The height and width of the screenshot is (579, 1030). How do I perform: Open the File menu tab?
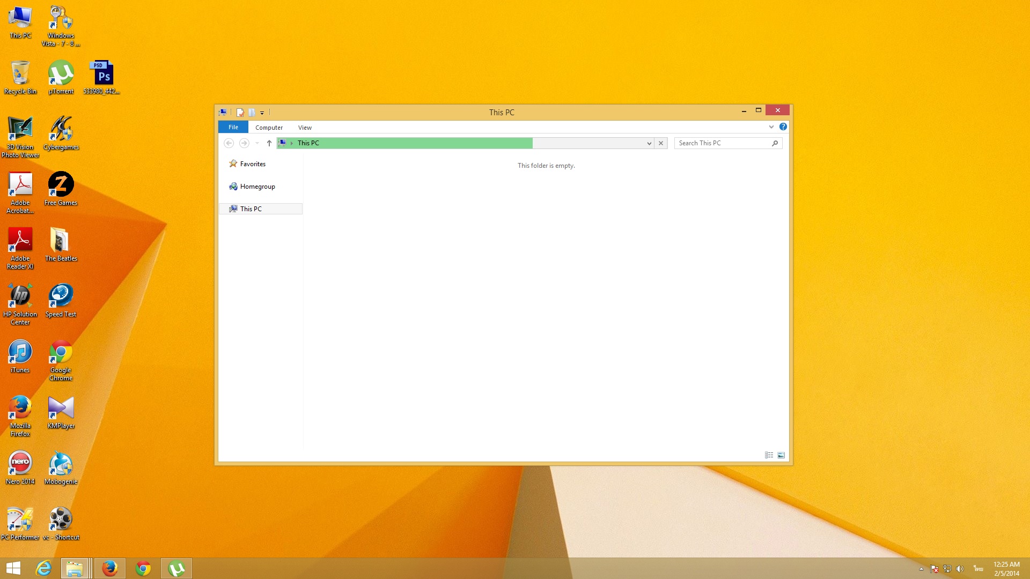coord(233,127)
